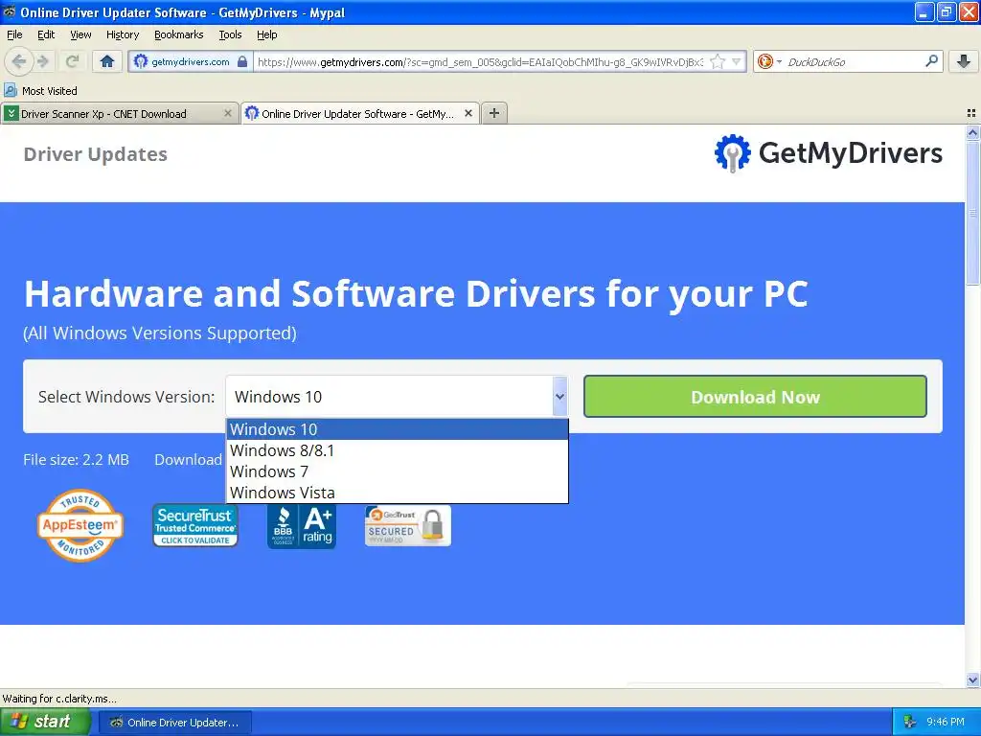Click the GetMyDrivers gear logo
Viewport: 981px width, 736px height.
click(x=732, y=152)
